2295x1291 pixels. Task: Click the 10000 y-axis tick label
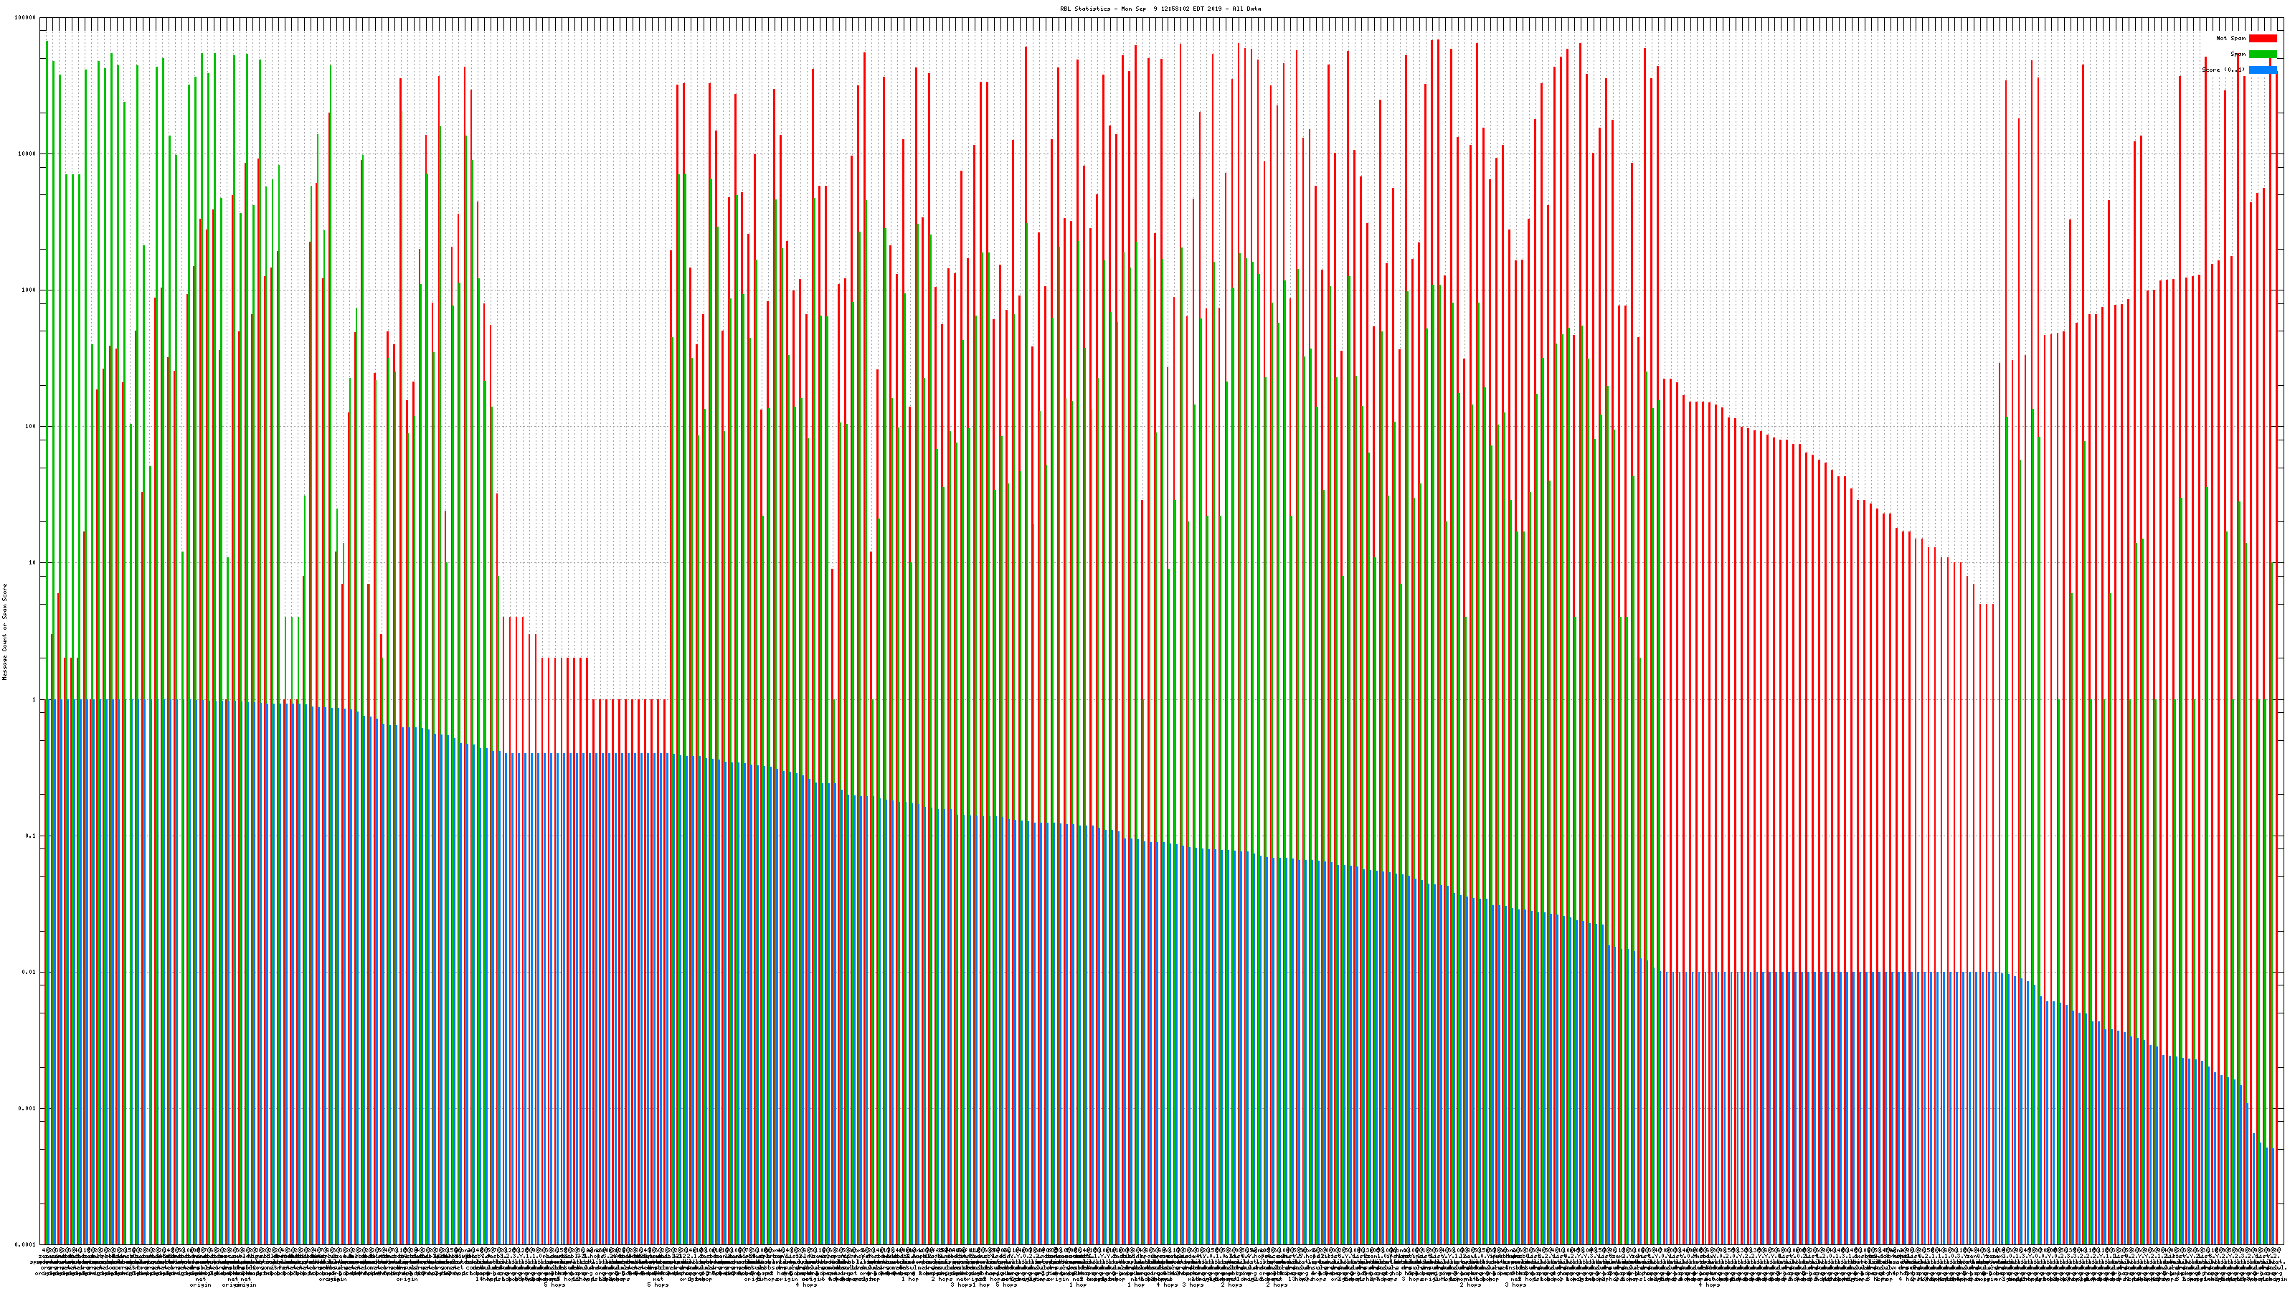[28, 154]
